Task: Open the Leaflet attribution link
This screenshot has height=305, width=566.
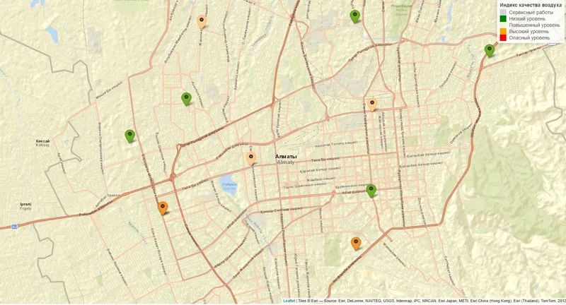Action: [289, 301]
